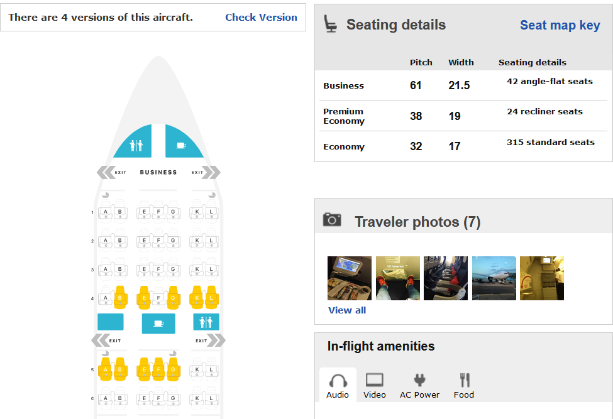Open the AC Power amenities tab
This screenshot has width=613, height=419.
(419, 386)
